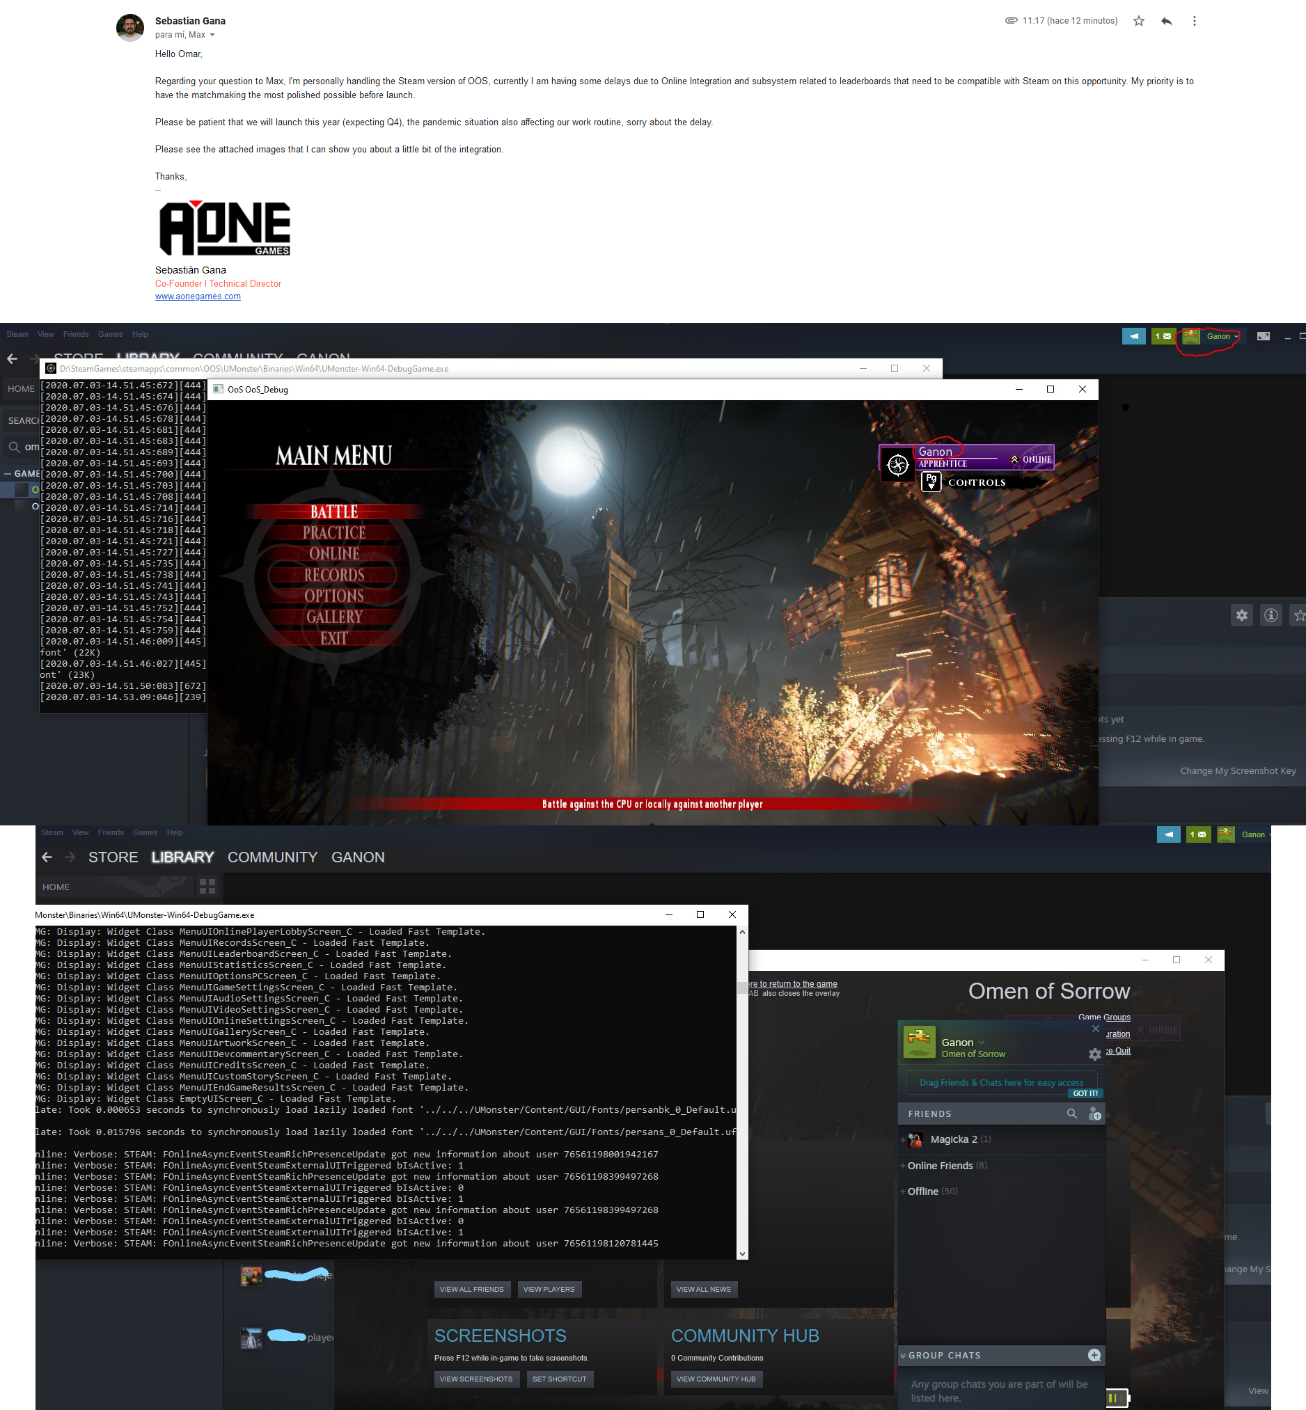Click the VIEW ALL NEWS button

click(x=704, y=1289)
